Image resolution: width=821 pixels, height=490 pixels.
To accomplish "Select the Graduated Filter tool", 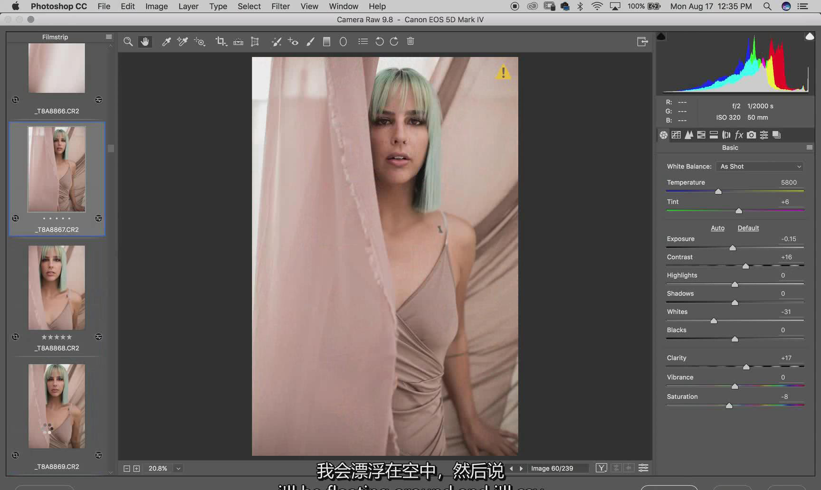I will point(326,42).
